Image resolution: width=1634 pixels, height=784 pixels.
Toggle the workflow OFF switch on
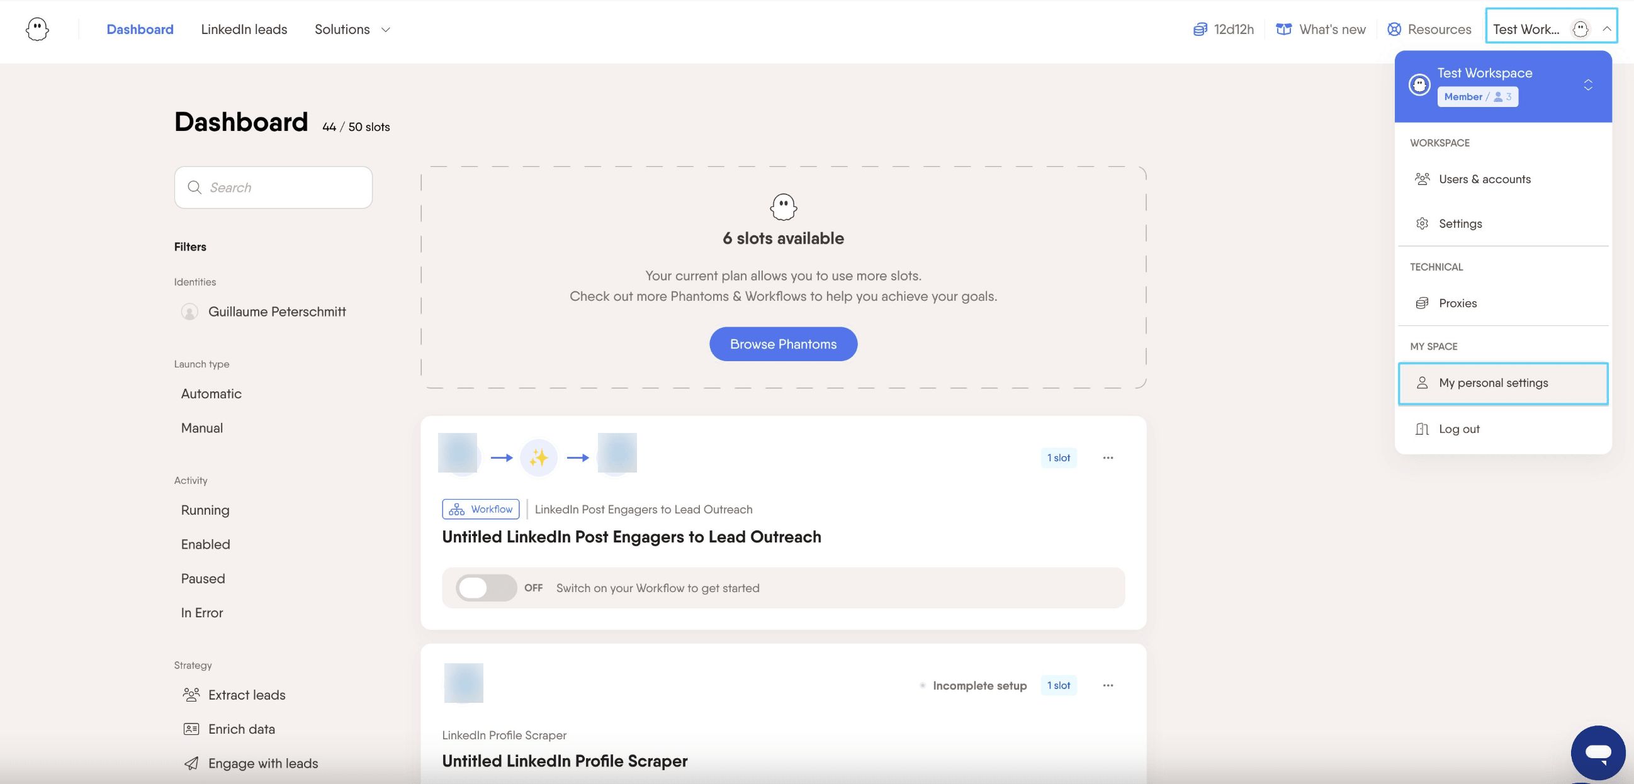click(x=486, y=588)
